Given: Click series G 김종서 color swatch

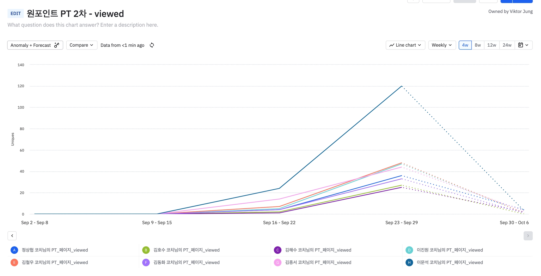Looking at the screenshot, I should [278, 262].
